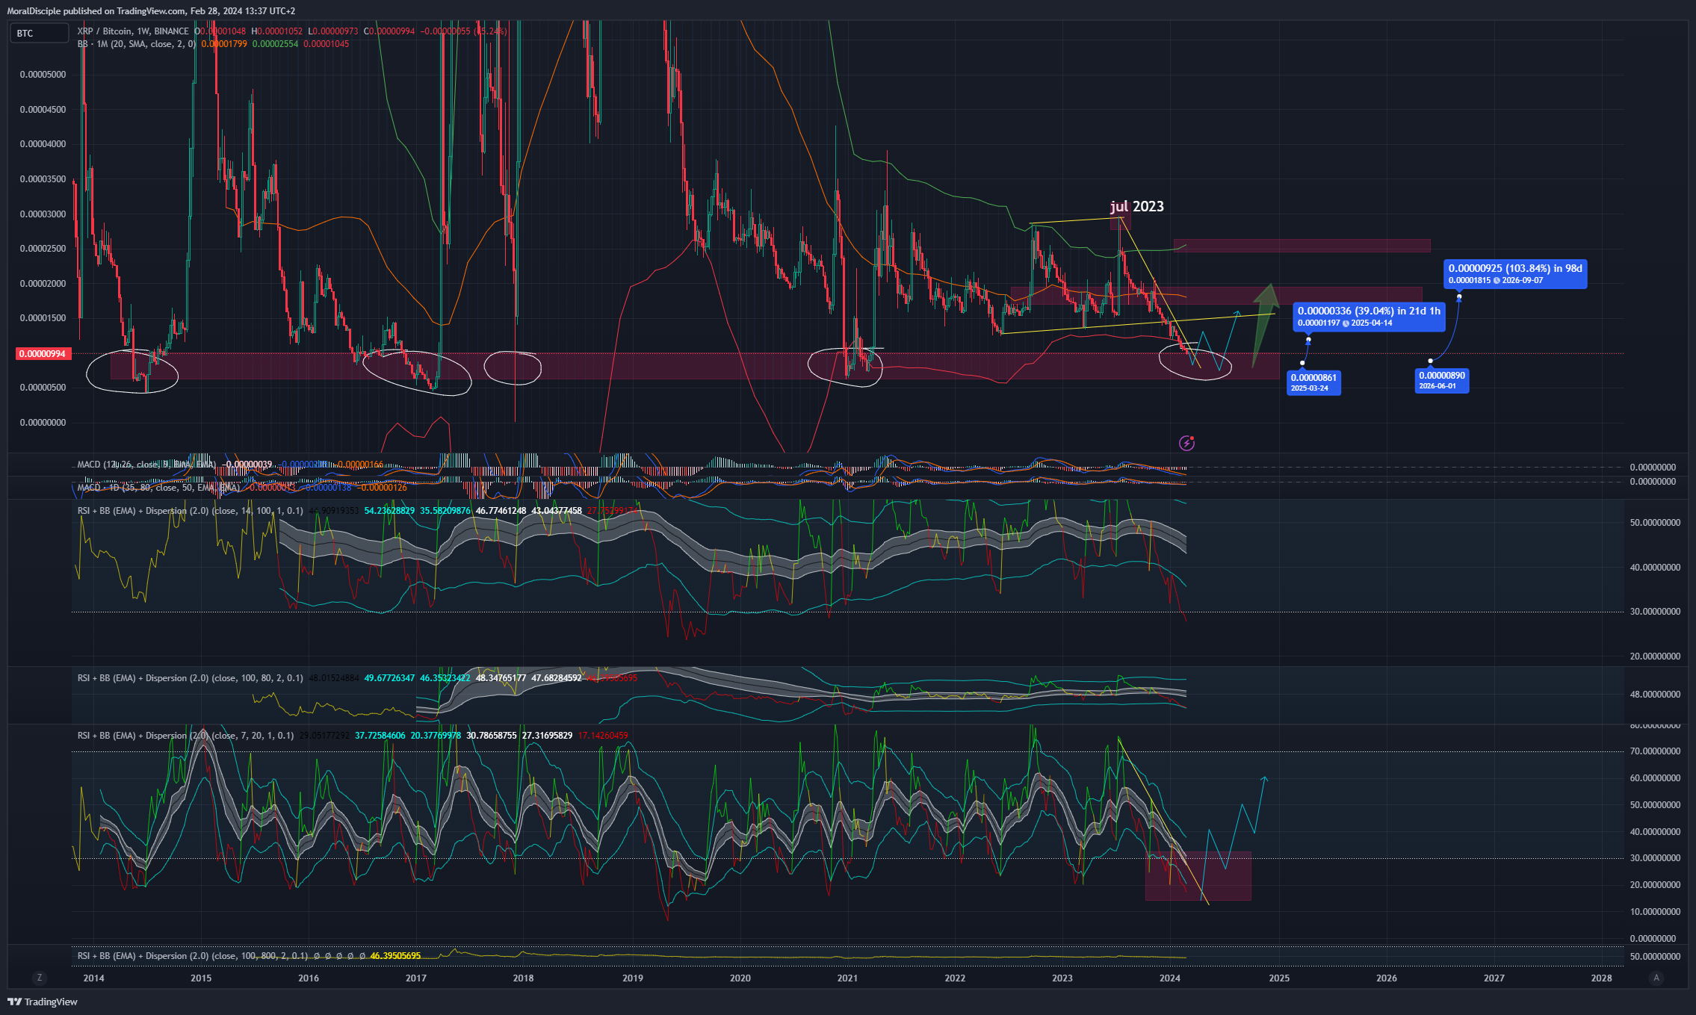
Task: Select the XRP / Bitcoin symbol title
Action: (133, 31)
